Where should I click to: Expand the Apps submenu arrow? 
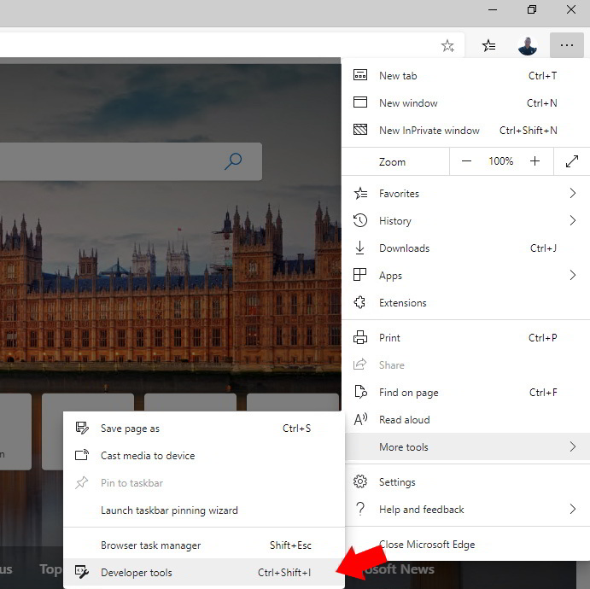pyautogui.click(x=573, y=275)
